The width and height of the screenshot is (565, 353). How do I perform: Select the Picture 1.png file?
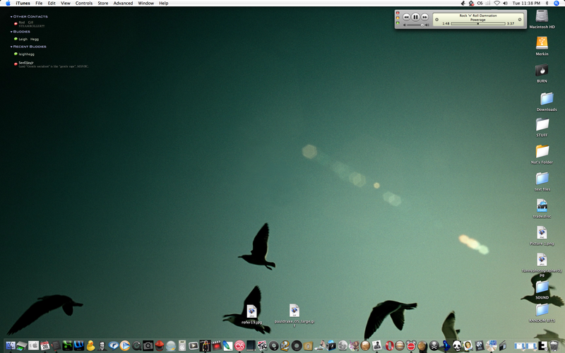click(x=542, y=233)
